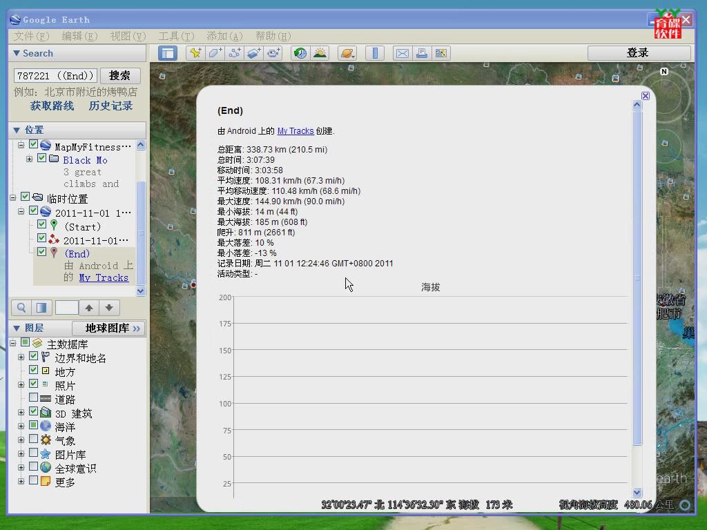This screenshot has height=530, width=707.
Task: Switch planet with Saturn icon
Action: 347,53
